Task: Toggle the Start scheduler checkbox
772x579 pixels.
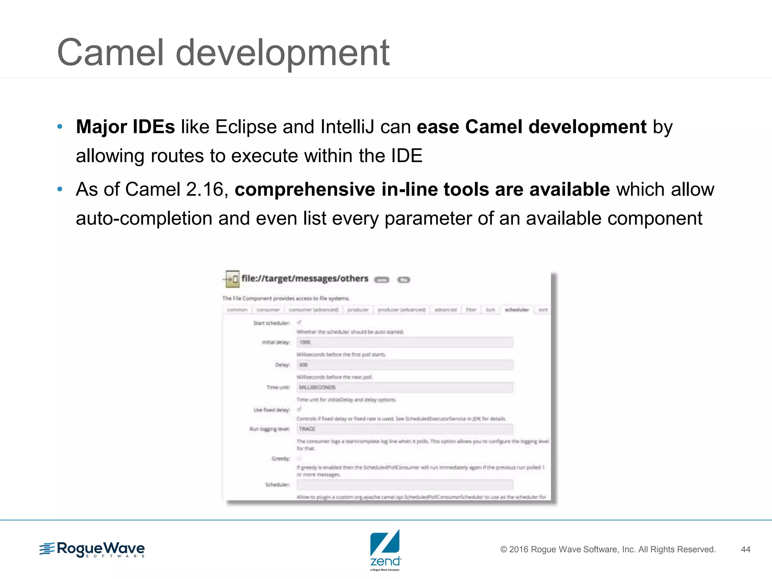Action: click(299, 322)
